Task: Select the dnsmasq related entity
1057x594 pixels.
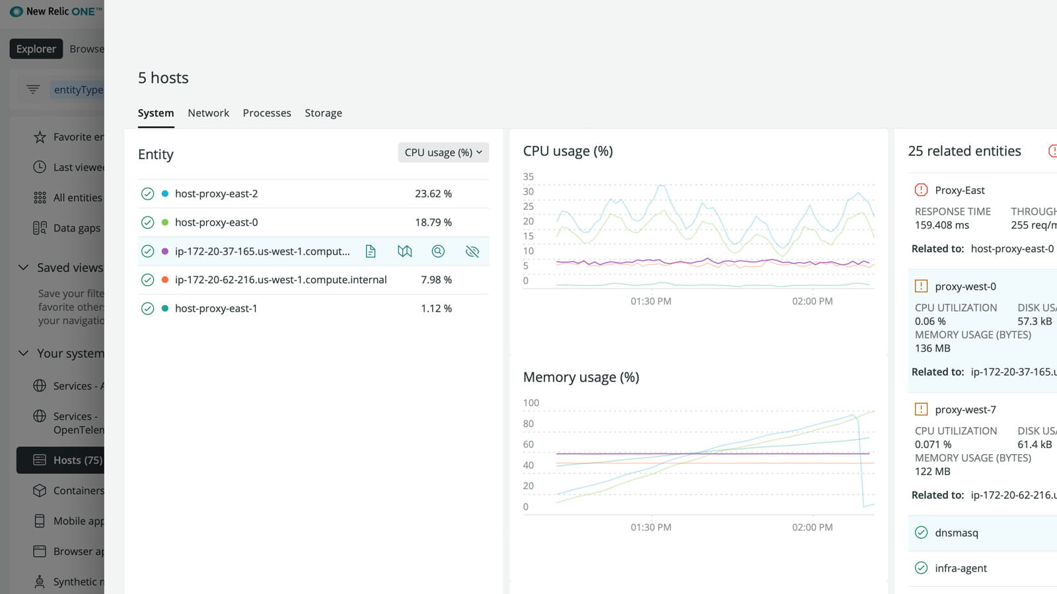Action: [956, 533]
